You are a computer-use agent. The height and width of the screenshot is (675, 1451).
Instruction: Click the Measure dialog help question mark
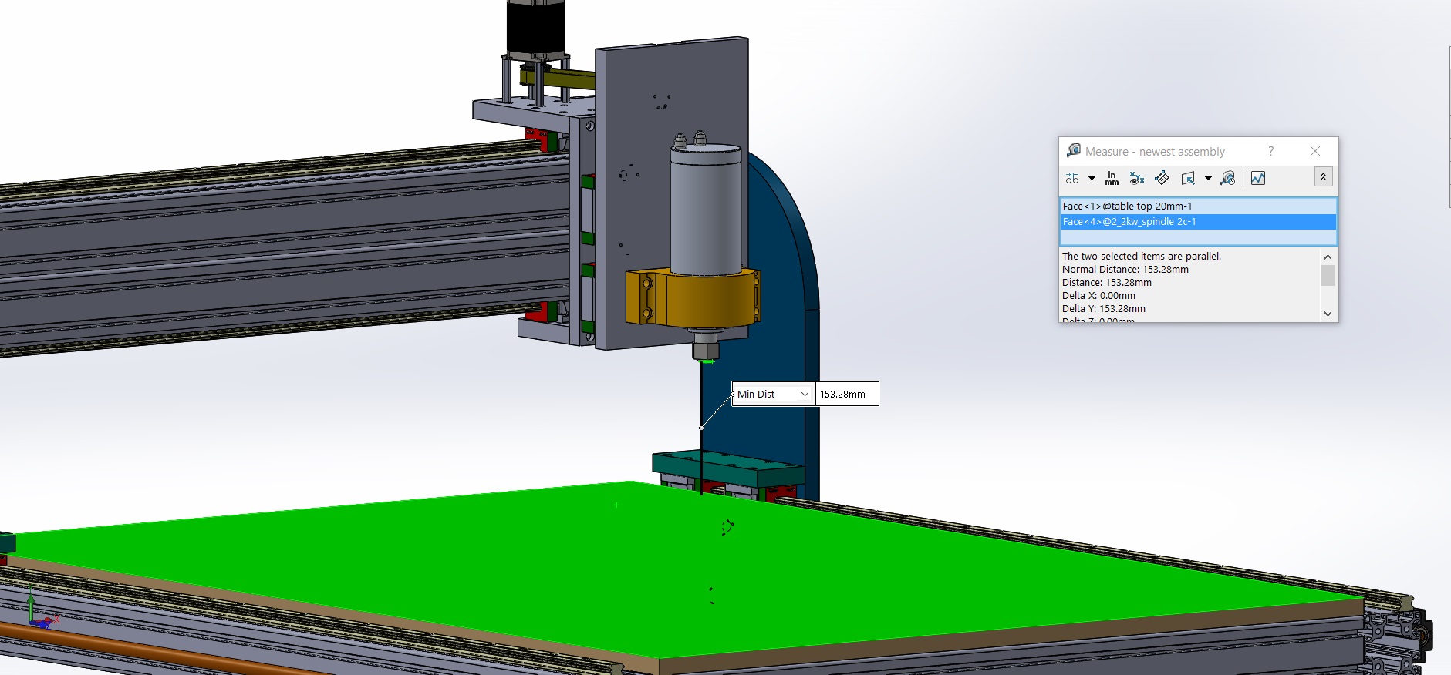pos(1271,151)
